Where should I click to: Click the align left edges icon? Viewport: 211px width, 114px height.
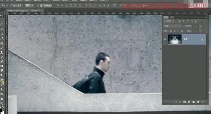coord(71,5)
